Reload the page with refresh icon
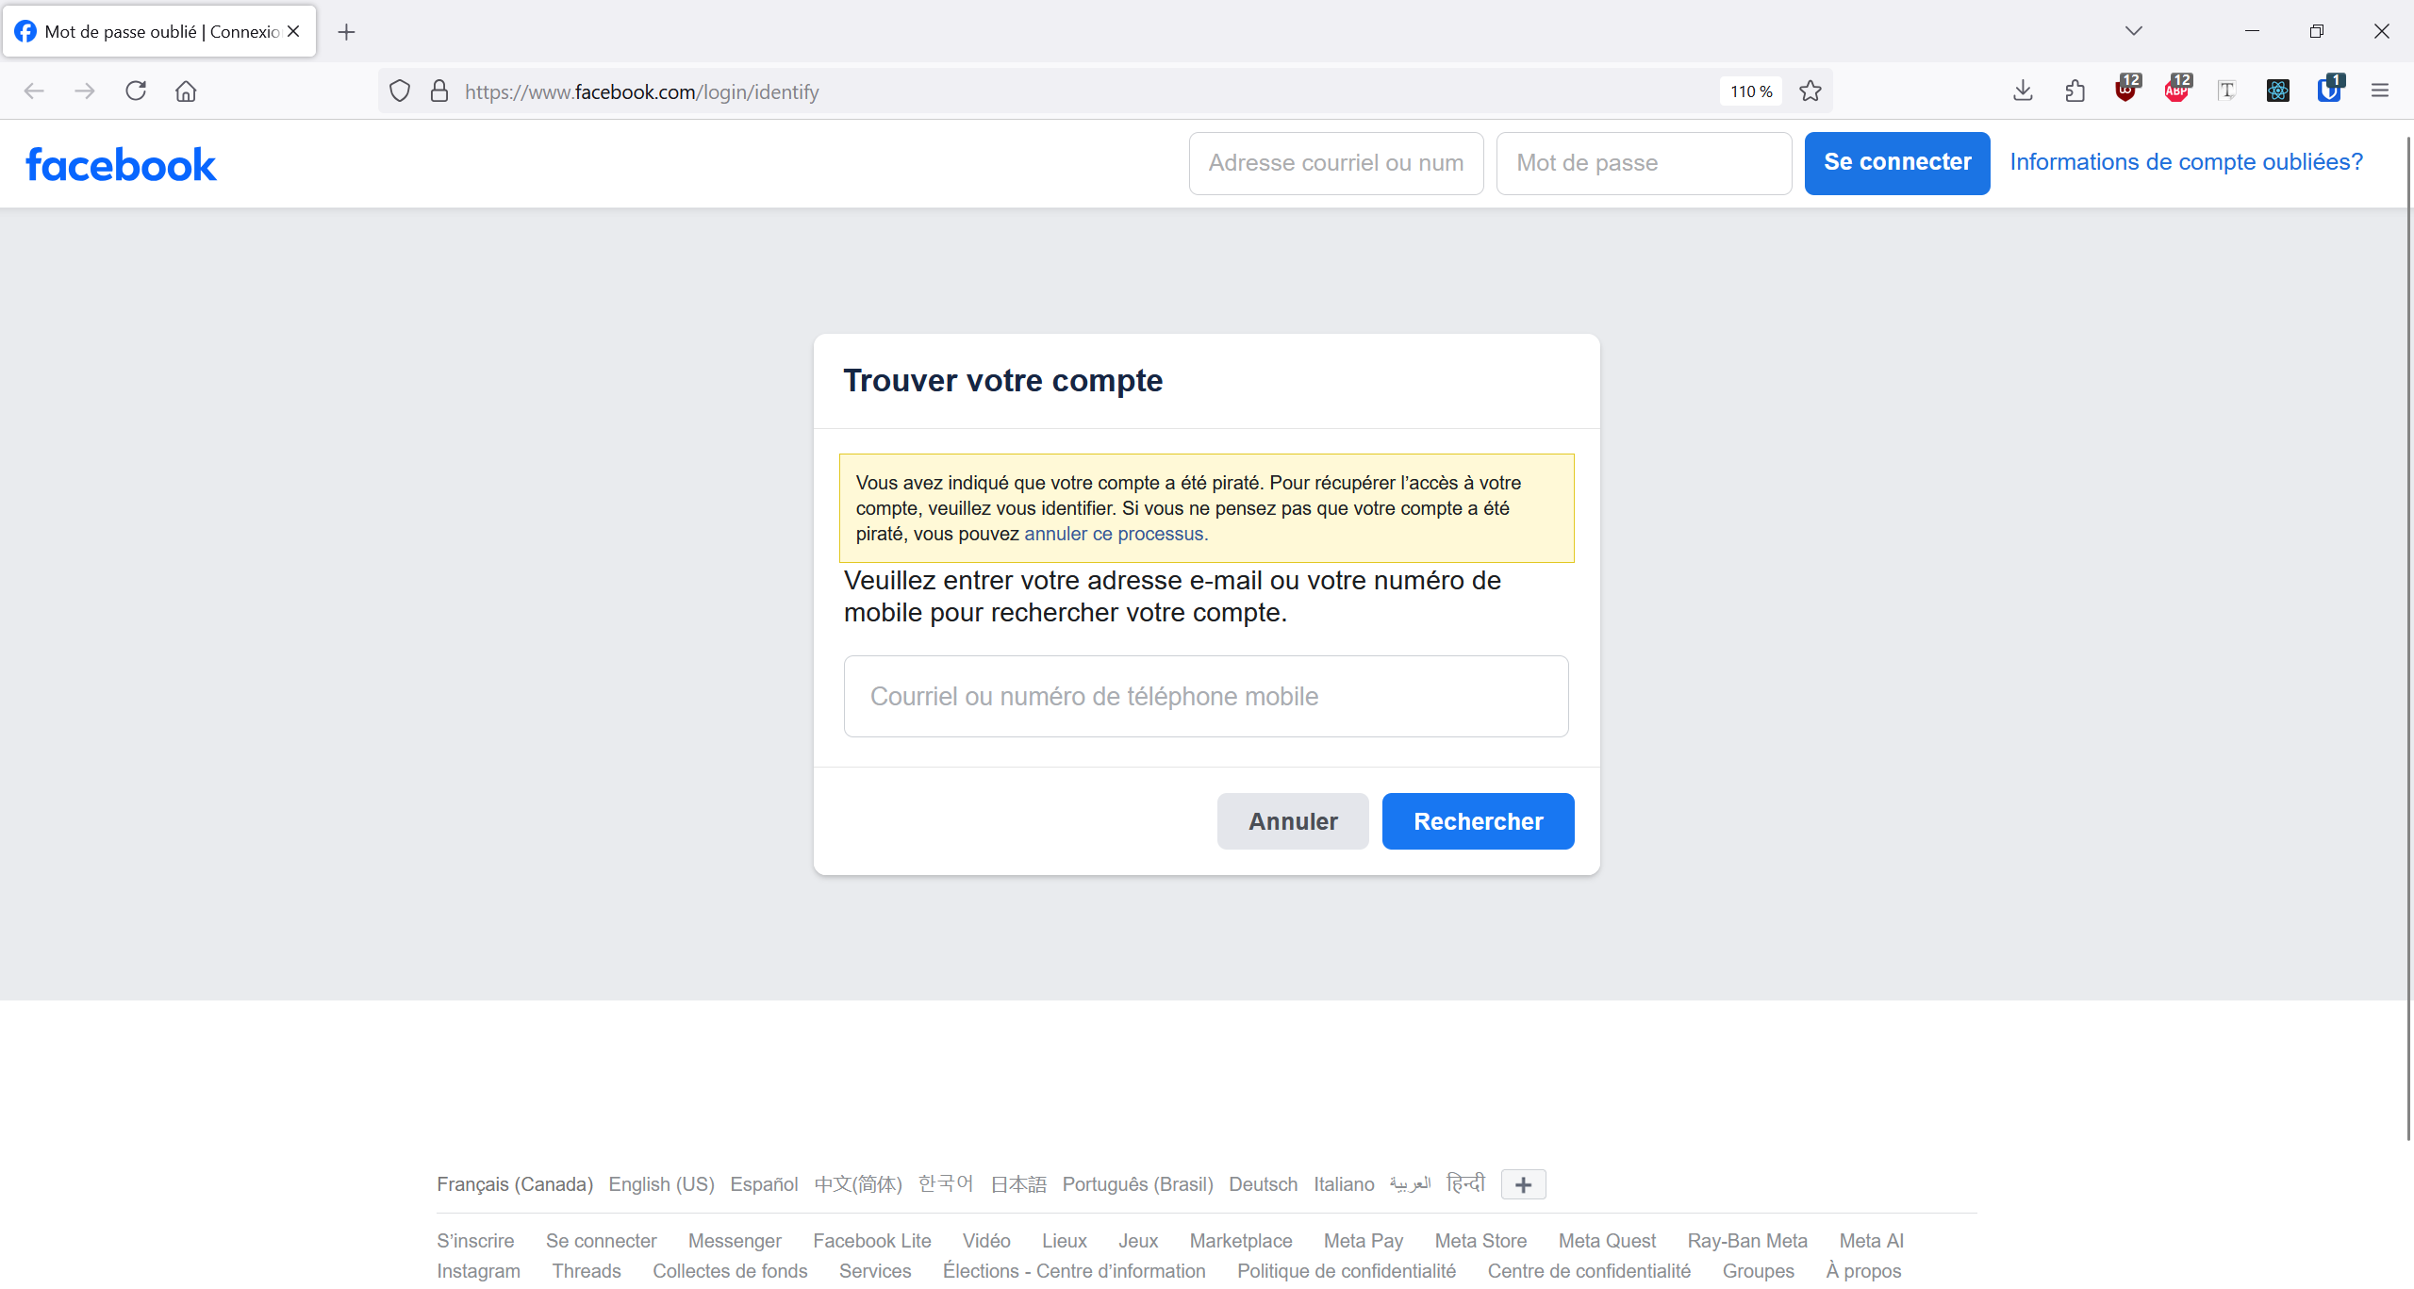 [x=136, y=91]
